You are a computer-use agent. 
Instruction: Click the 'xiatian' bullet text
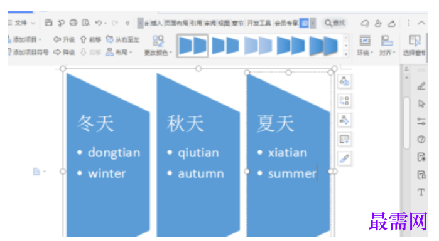(288, 153)
